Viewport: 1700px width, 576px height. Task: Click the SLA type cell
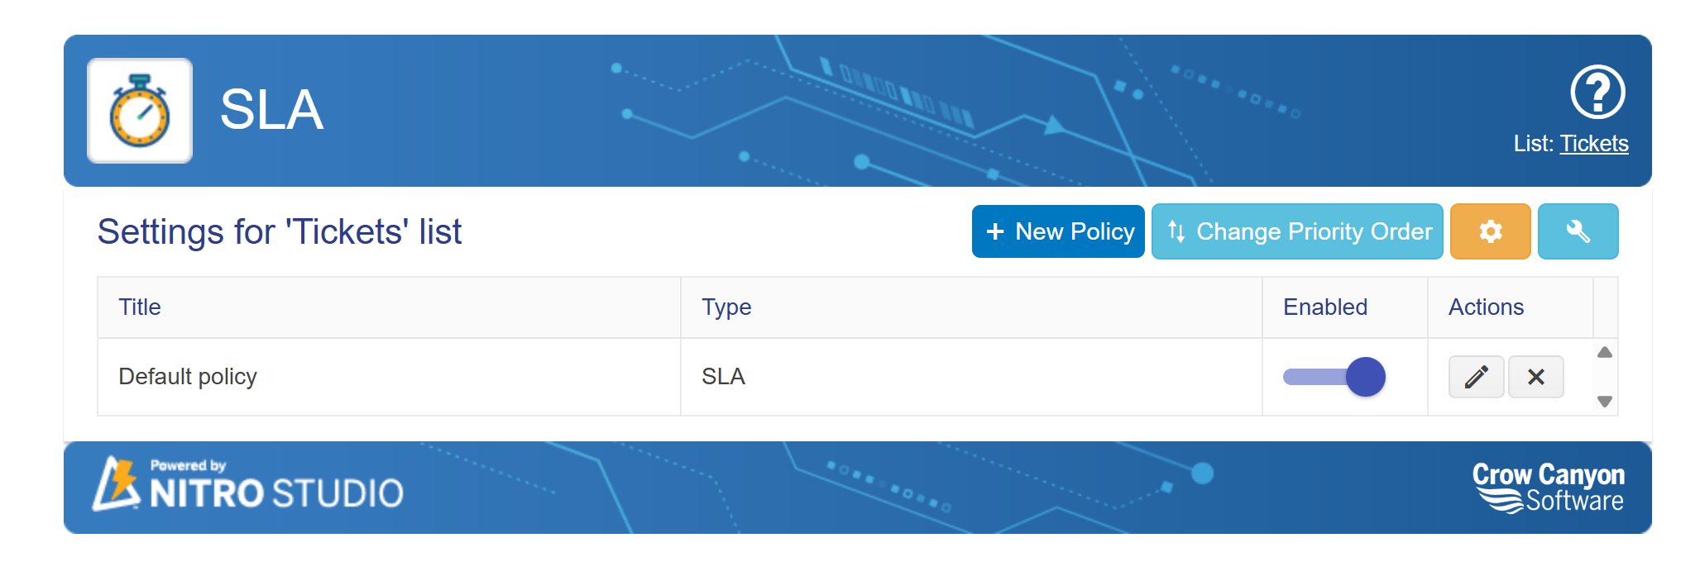[x=723, y=377]
